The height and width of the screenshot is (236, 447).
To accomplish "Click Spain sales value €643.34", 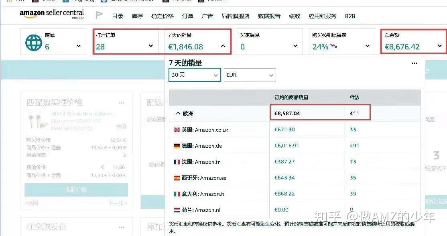I will (284, 177).
